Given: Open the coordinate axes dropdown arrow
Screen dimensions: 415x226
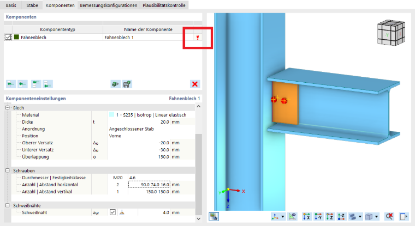Looking at the screenshot, I should (283, 217).
